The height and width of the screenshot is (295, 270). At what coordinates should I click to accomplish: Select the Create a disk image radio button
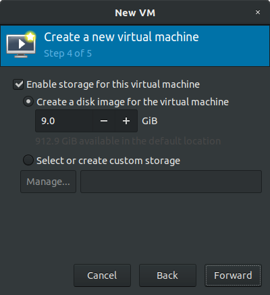[x=28, y=101]
